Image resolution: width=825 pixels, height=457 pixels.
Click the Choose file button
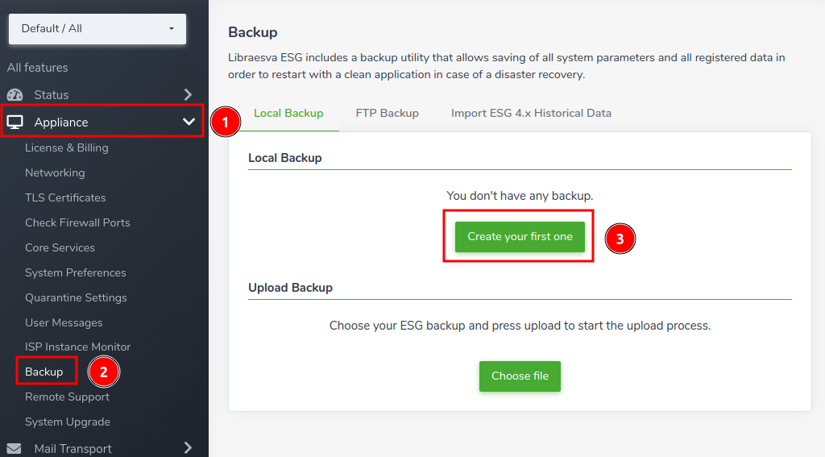[520, 376]
